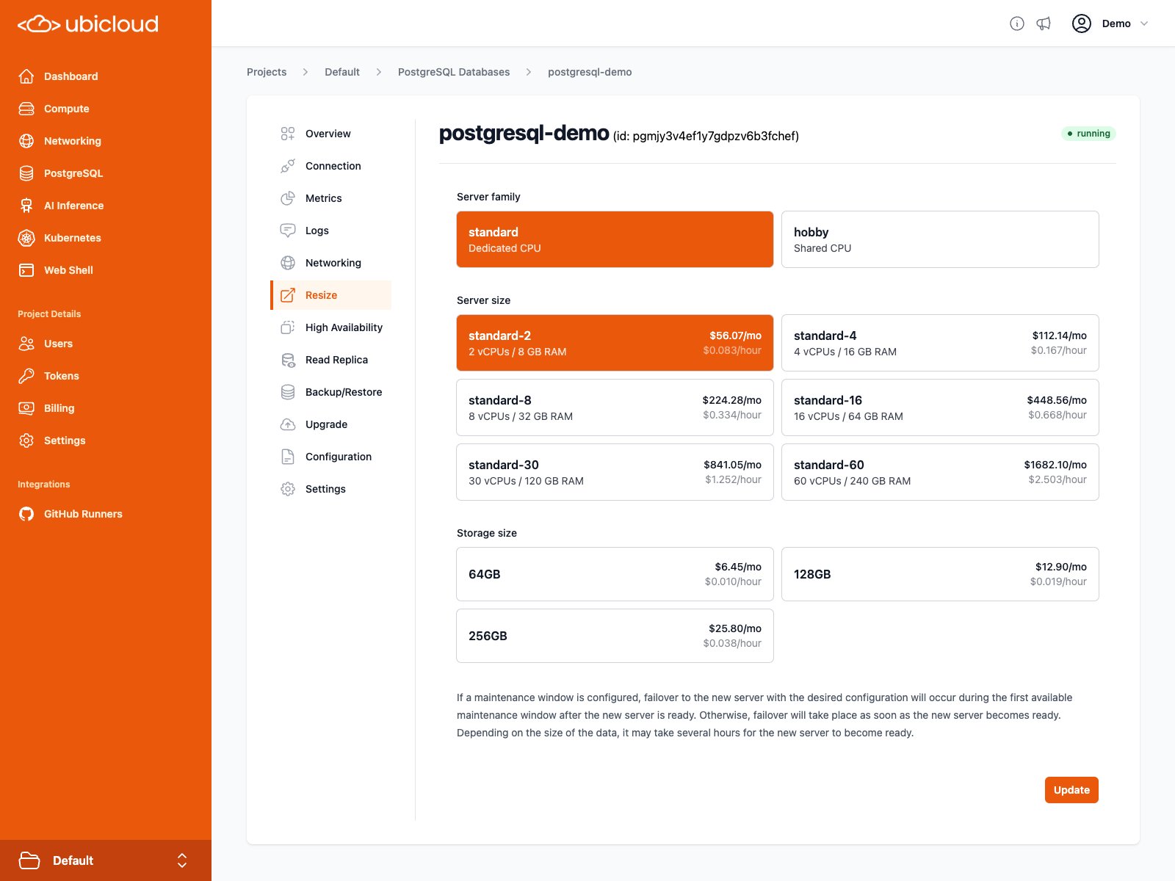Click the Kubernetes wheel icon
The height and width of the screenshot is (881, 1175).
click(x=26, y=238)
